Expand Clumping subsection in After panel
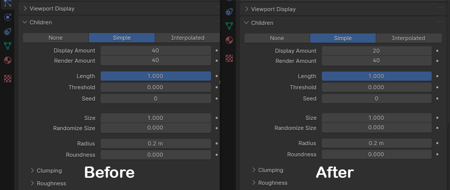 (x=254, y=170)
